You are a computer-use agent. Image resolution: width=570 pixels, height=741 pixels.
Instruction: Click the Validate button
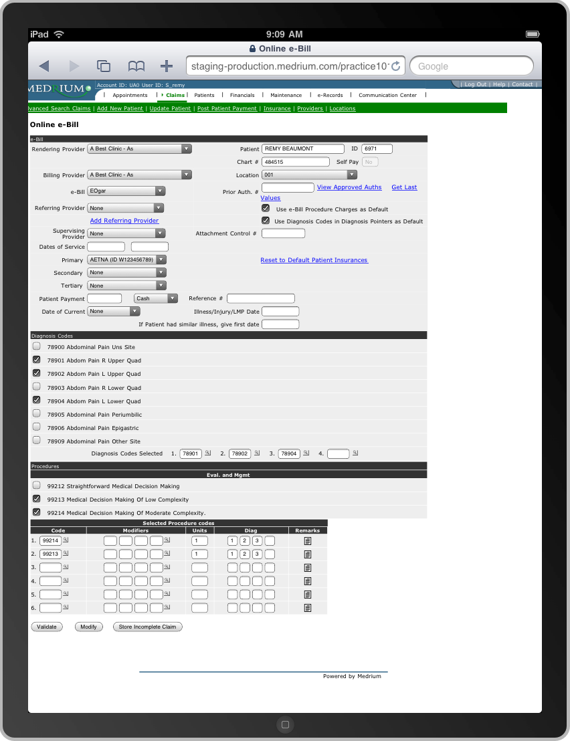tap(46, 627)
